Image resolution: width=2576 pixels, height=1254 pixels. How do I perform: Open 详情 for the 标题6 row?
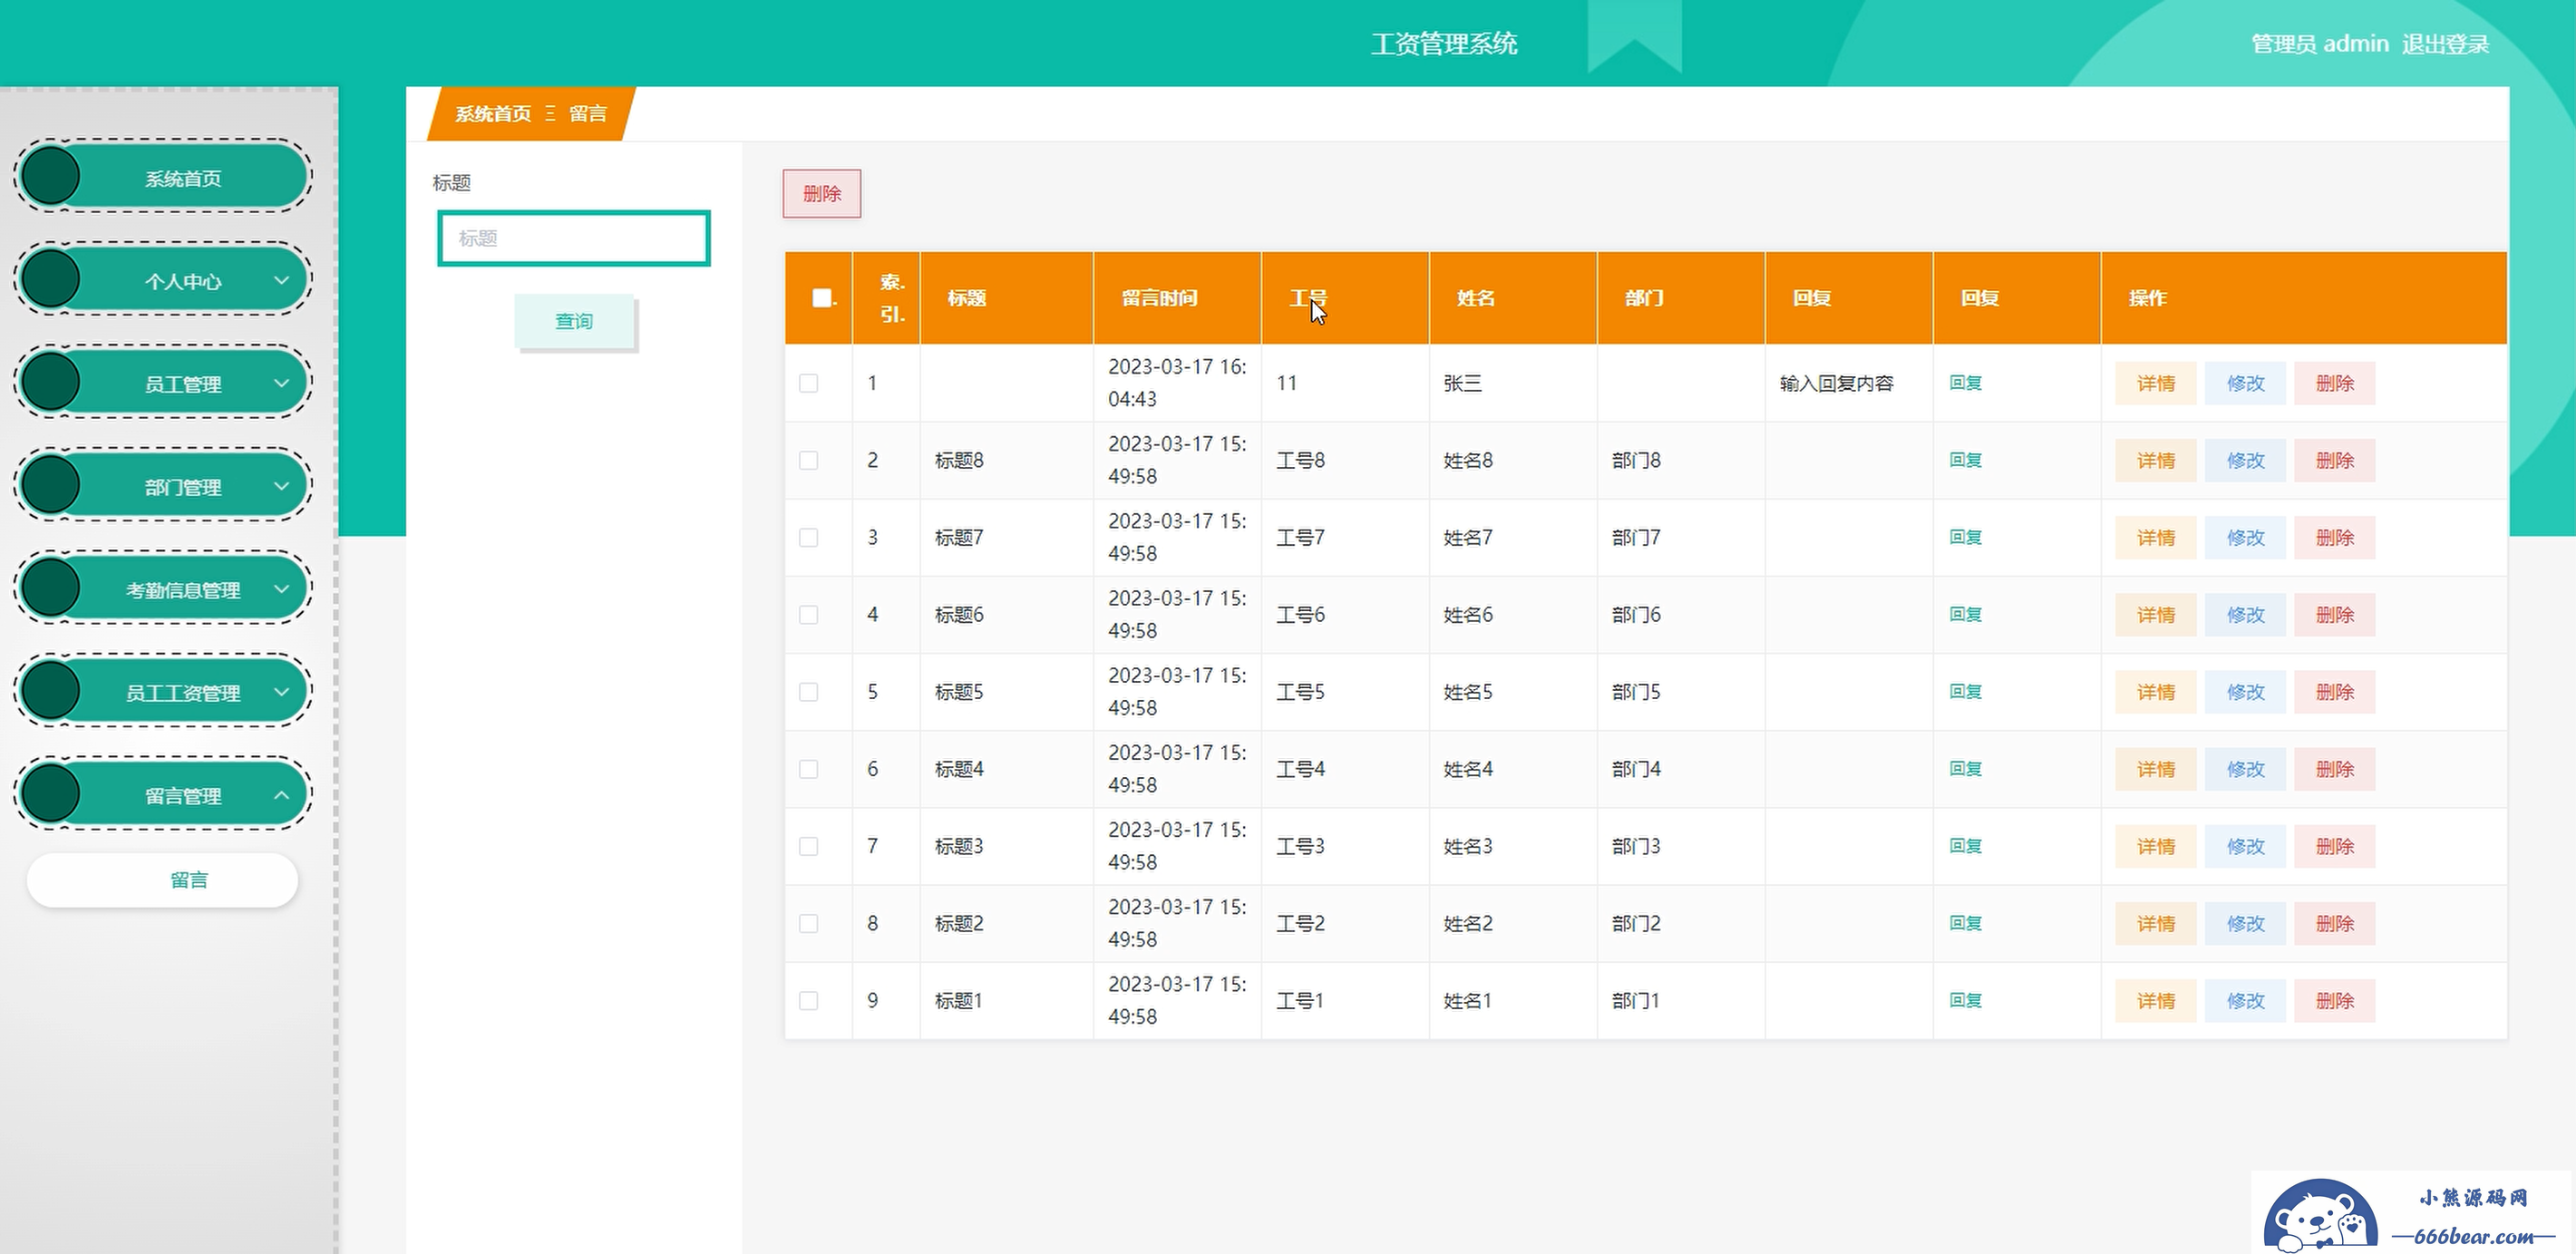[x=2156, y=614]
